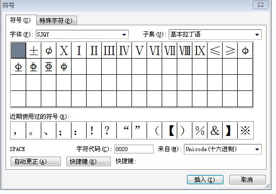Choose the Roman numeral VIII symbol
The image size is (276, 194).
click(185, 51)
